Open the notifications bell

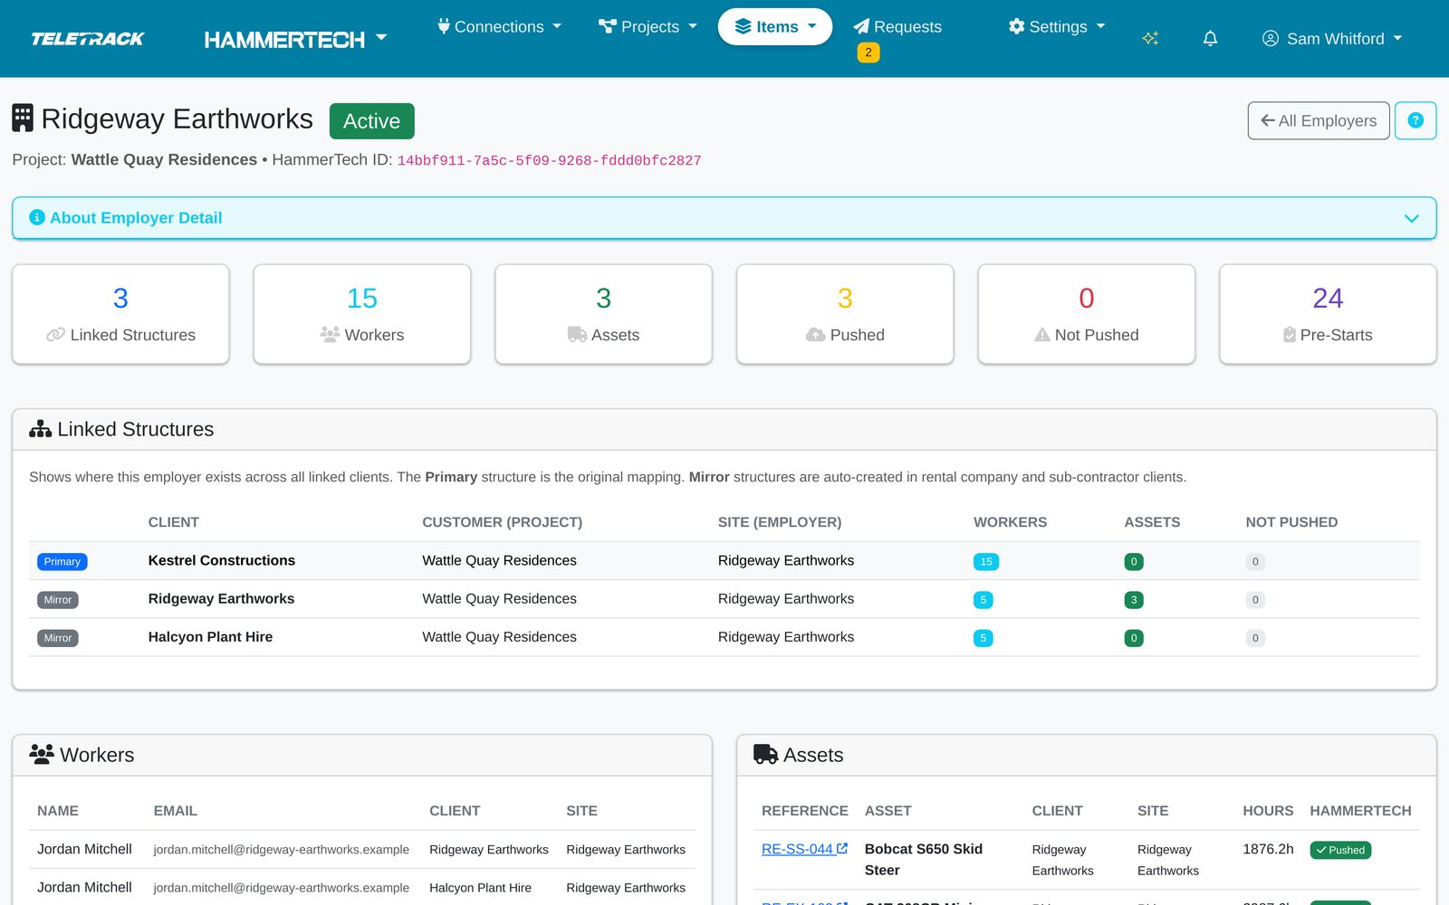pyautogui.click(x=1210, y=38)
